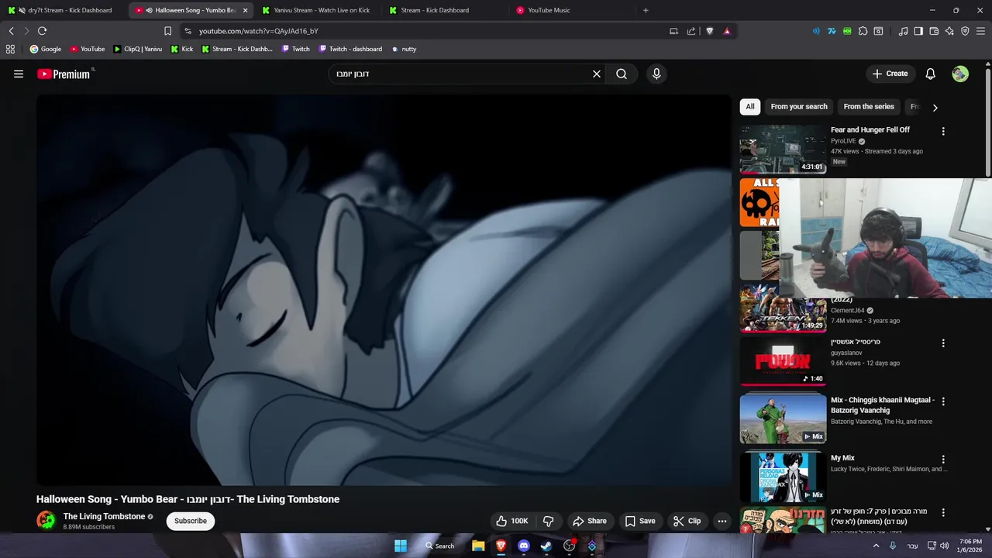Screen dimensions: 992x558
Task: Submit search with the magnifier button
Action: (622, 74)
